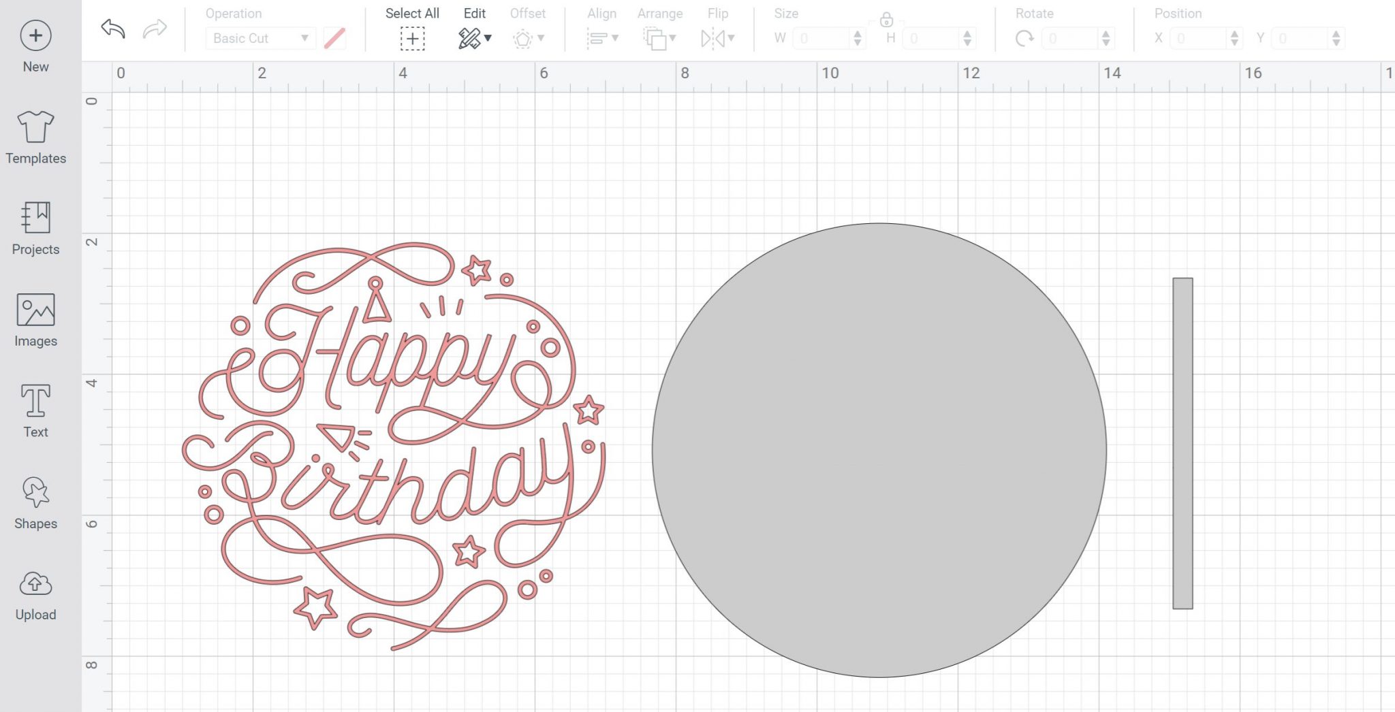Open the Offset tool menu

pyautogui.click(x=528, y=38)
